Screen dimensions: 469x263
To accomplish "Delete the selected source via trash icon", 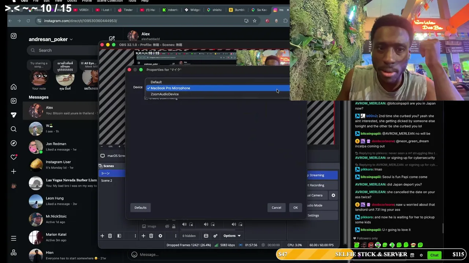I will (x=151, y=236).
